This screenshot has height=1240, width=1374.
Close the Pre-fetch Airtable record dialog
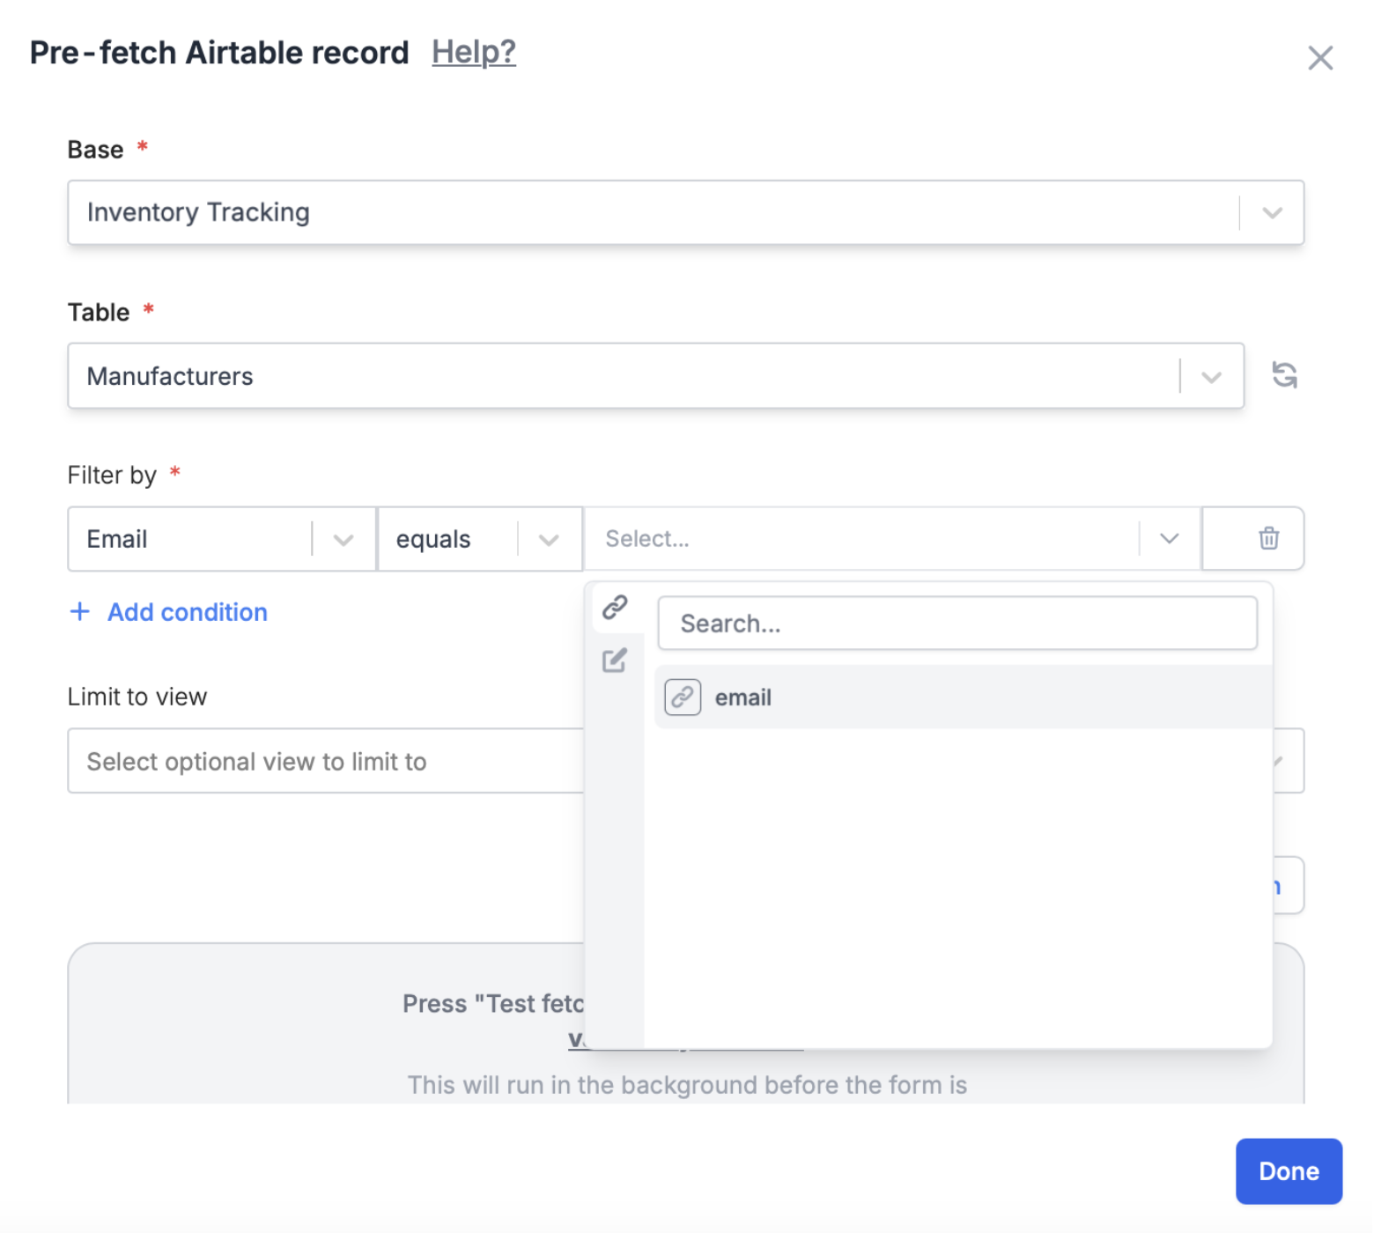point(1320,57)
